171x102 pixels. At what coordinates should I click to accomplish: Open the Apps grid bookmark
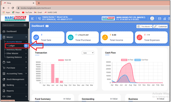coord(6,12)
